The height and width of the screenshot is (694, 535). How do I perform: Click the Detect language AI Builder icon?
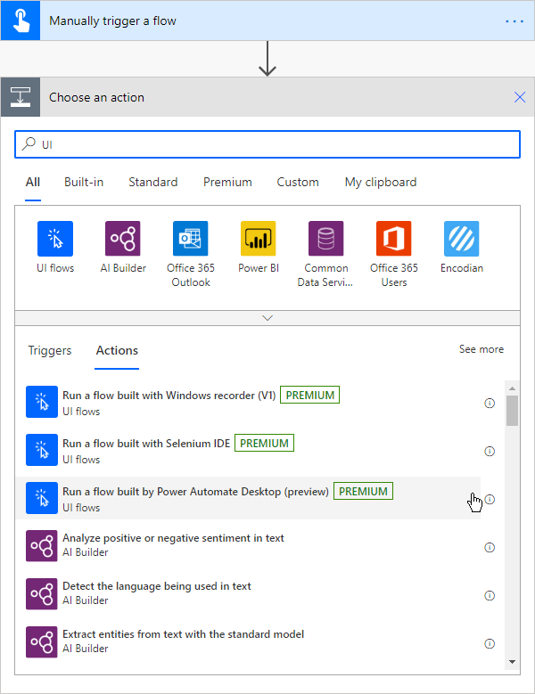click(42, 594)
